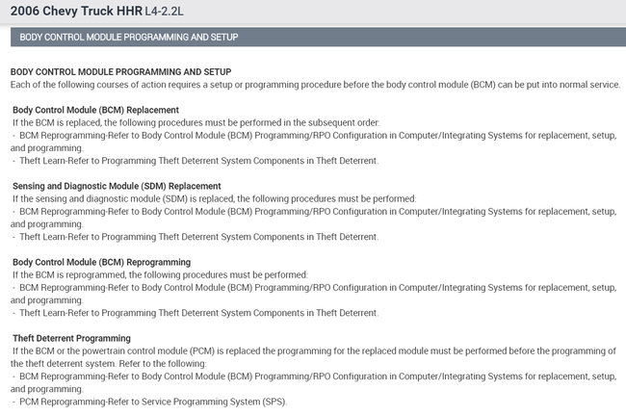Click 'If the sensing and diagnostic module' sentence
Viewport: 626px width, 416px height.
(213, 198)
